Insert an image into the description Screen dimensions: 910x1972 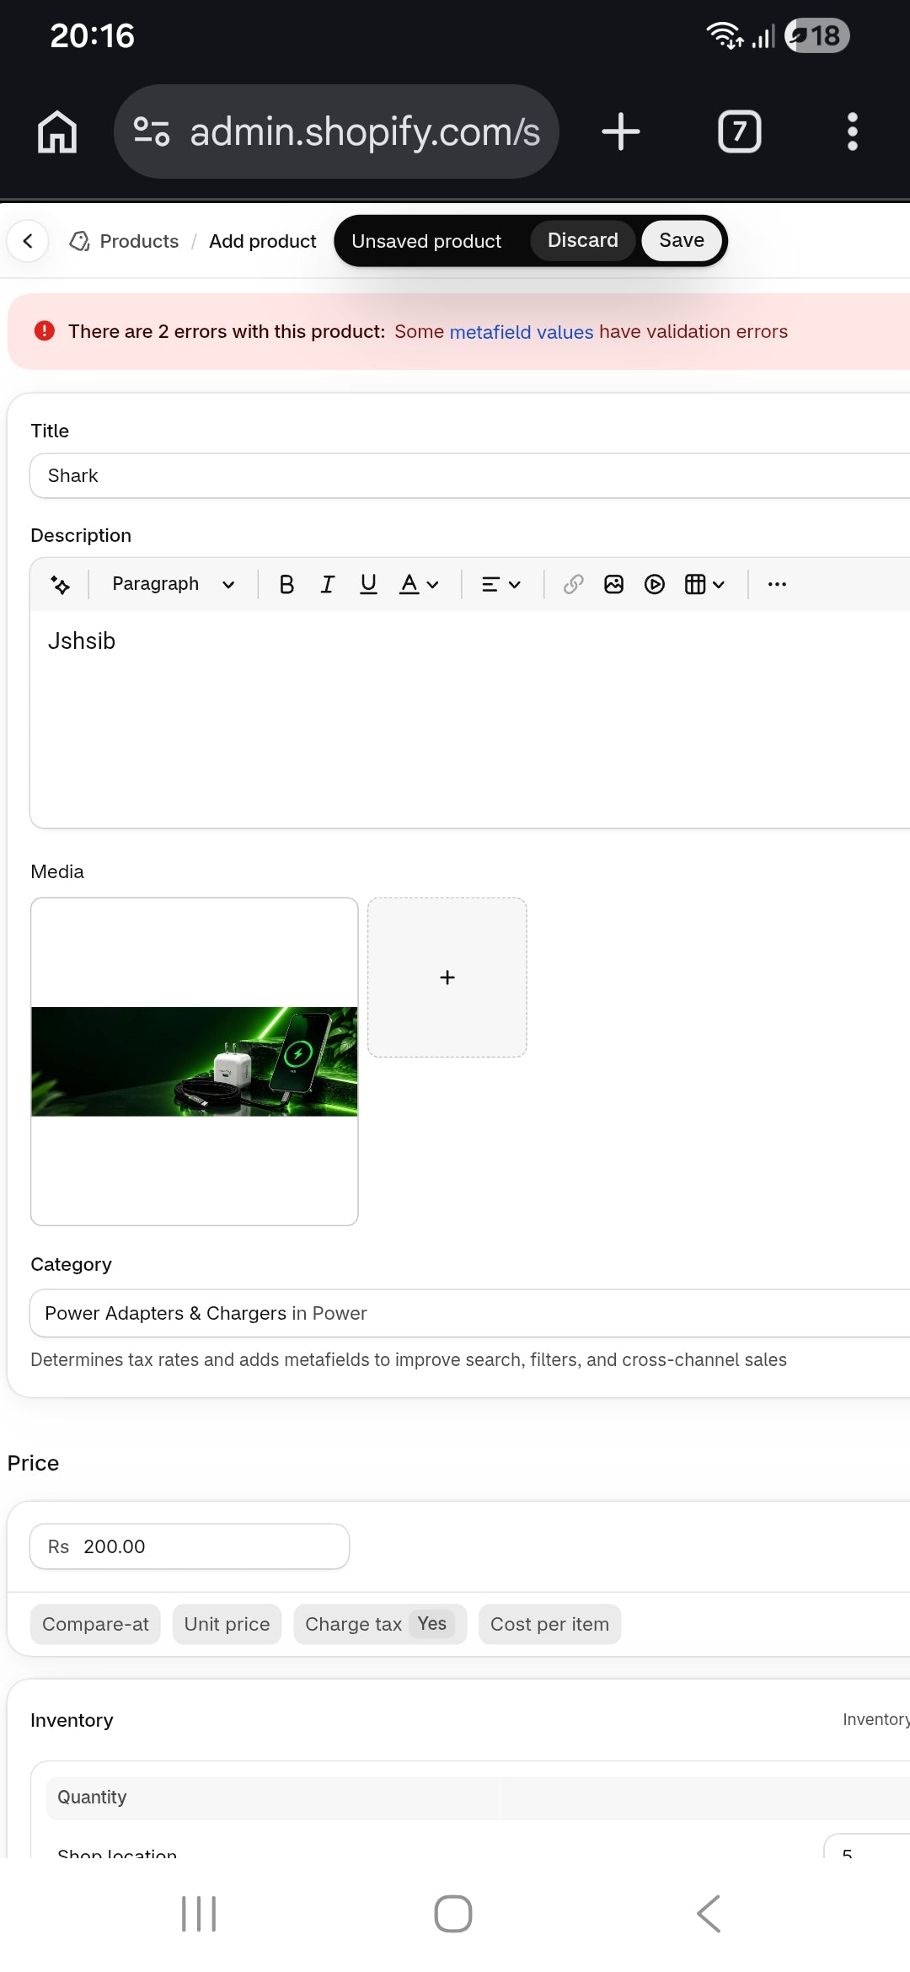pos(613,584)
